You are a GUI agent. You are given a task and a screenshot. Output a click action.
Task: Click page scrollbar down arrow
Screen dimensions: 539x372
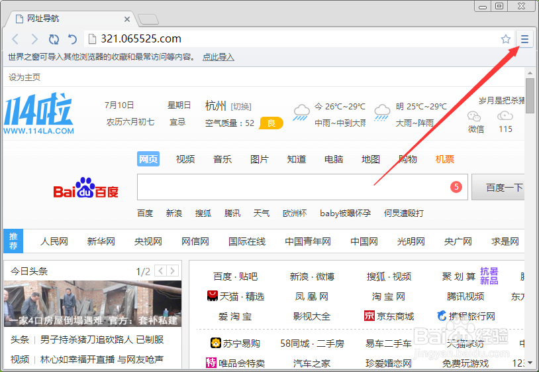pos(530,363)
